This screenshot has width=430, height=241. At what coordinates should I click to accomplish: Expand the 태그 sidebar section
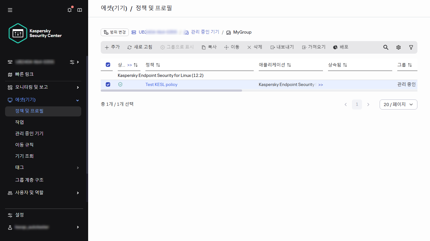43,168
